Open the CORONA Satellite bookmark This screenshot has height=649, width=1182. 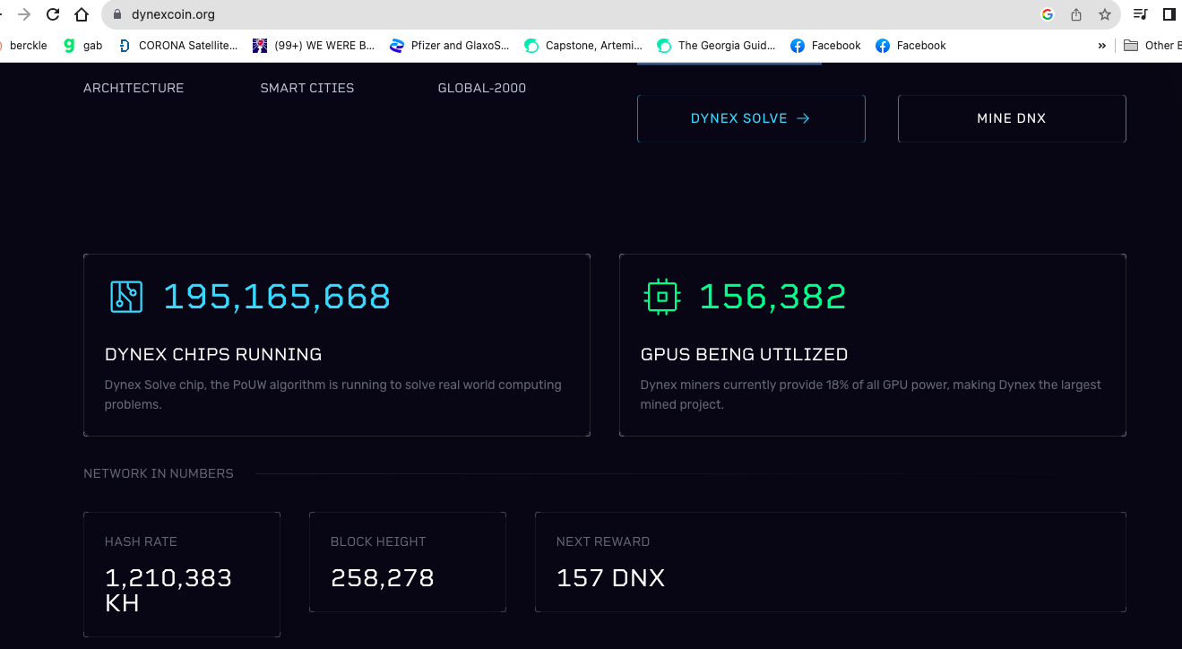179,46
